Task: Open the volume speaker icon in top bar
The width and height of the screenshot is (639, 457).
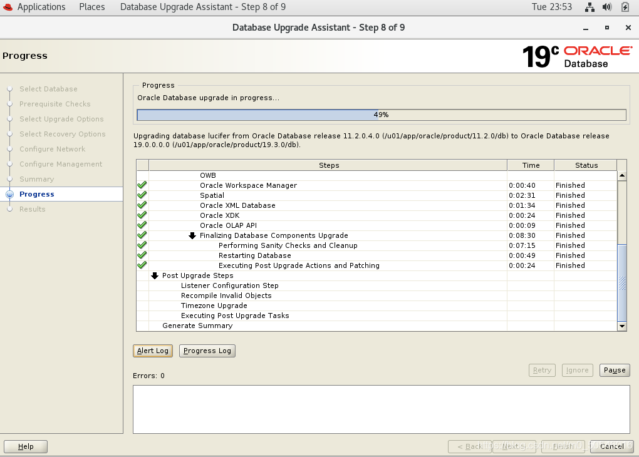Action: [607, 7]
